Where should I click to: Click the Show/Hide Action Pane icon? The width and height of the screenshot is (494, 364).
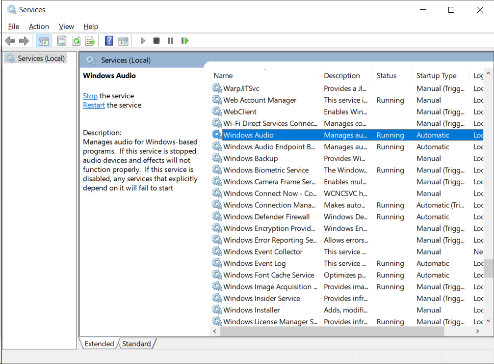point(123,41)
